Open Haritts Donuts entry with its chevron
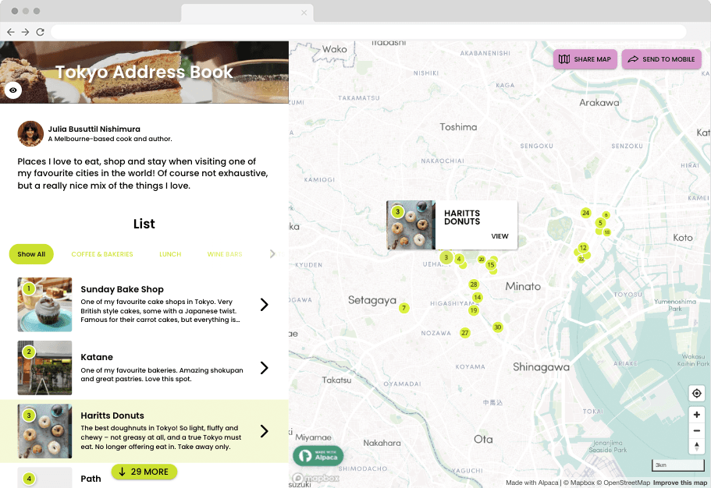The width and height of the screenshot is (711, 488). (x=265, y=431)
